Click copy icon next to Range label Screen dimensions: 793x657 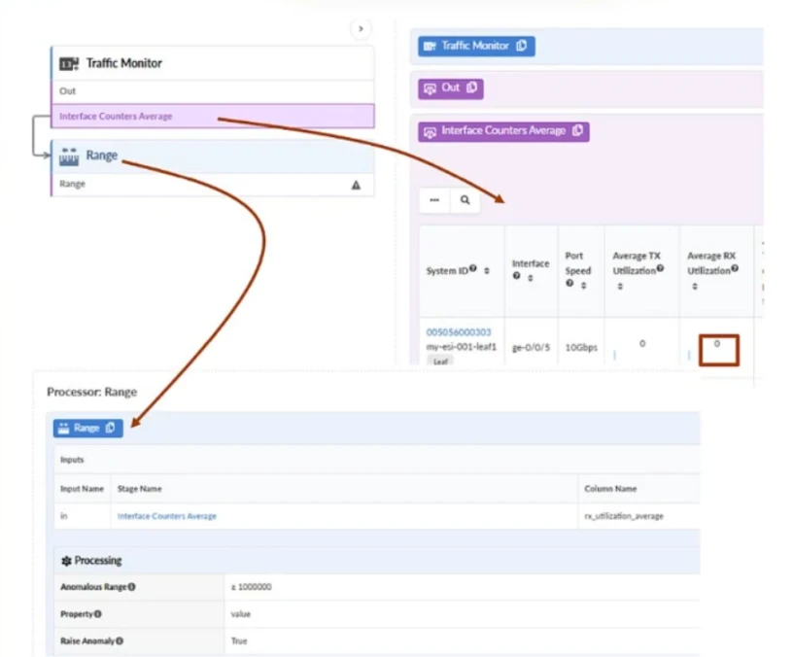point(111,428)
